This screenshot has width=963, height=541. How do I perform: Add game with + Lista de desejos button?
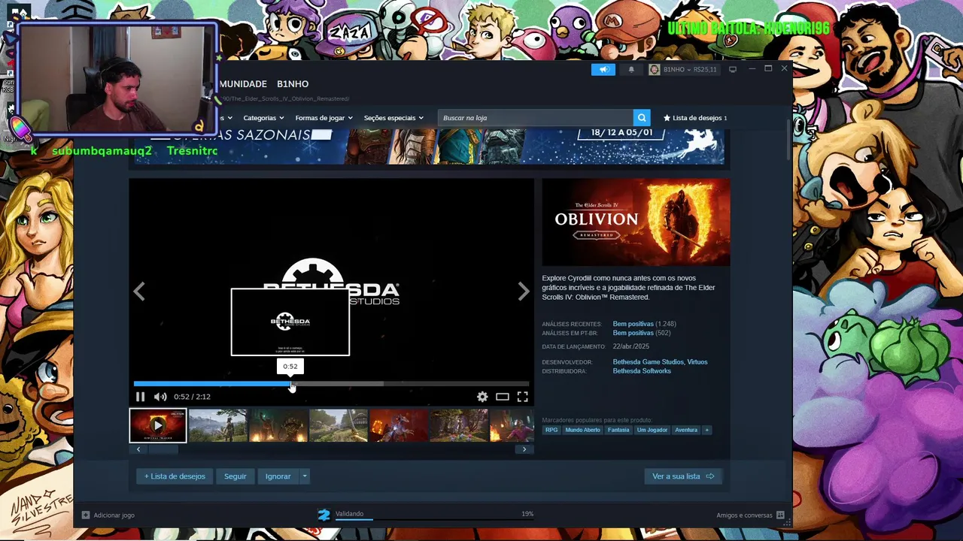pos(175,476)
